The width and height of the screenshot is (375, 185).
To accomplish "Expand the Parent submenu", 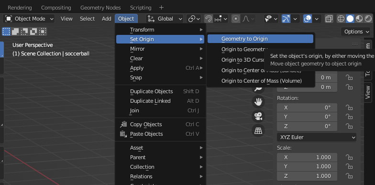I will [x=160, y=157].
